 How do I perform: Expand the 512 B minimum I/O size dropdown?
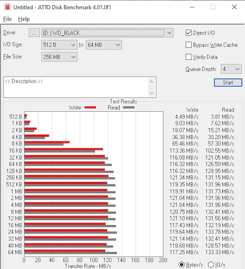(x=59, y=45)
